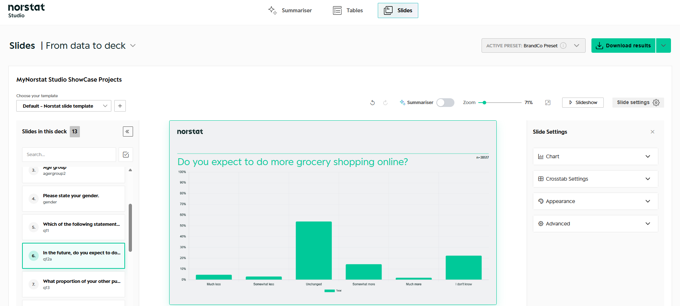This screenshot has height=306, width=680.
Task: Close the Slide Settings panel
Action: [653, 132]
